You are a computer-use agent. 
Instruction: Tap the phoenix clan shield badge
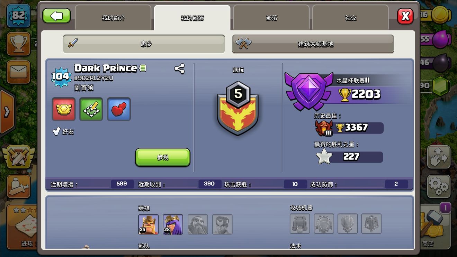tap(238, 109)
